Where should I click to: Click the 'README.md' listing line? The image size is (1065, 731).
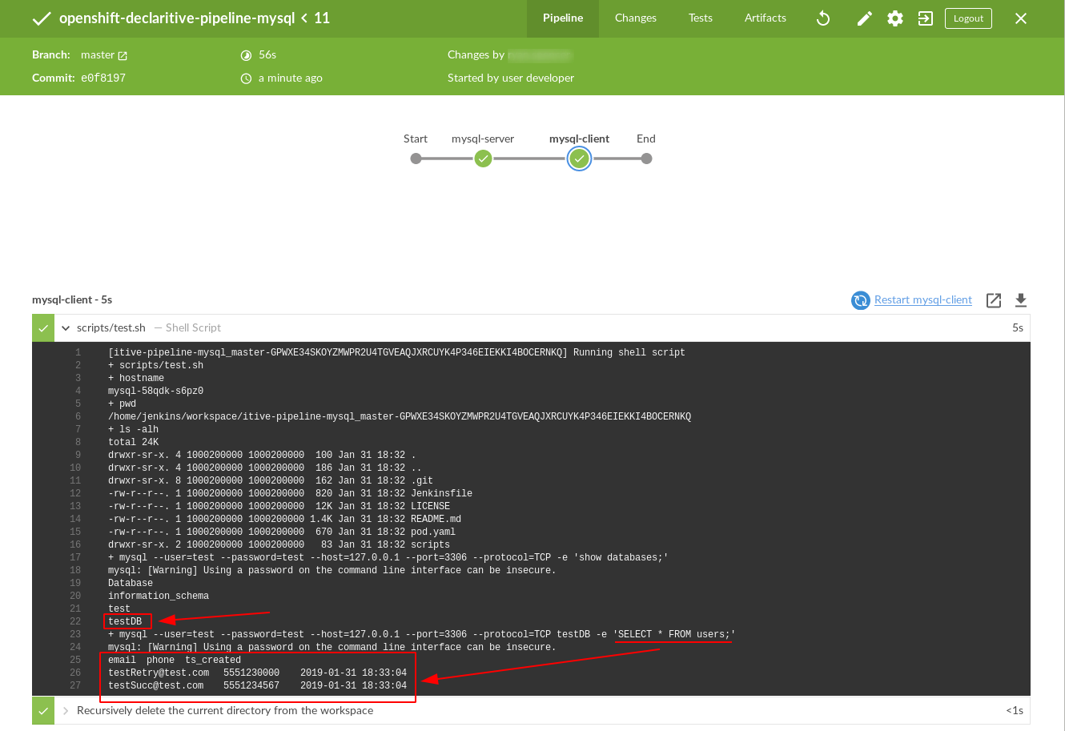coord(285,519)
